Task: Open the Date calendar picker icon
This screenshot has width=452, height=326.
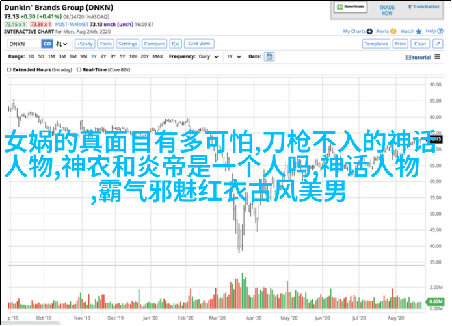Action: [269, 56]
